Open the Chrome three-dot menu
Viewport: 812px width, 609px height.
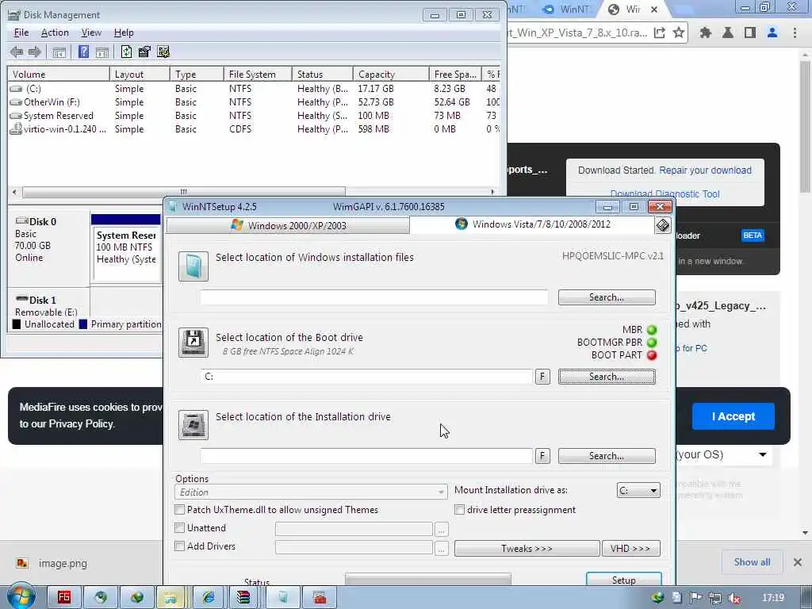(795, 33)
